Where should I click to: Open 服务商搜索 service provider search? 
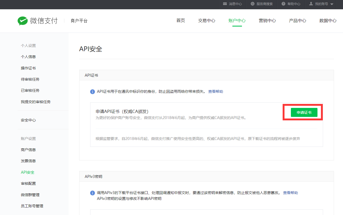(262, 4)
